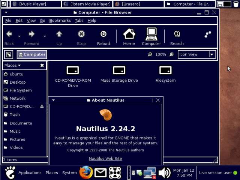
Task: Eject the CD-ROM from the sidebar
Action: point(42,106)
